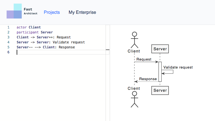The image size is (215, 121).
Task: Select the top Server participant box
Action: pos(160,49)
